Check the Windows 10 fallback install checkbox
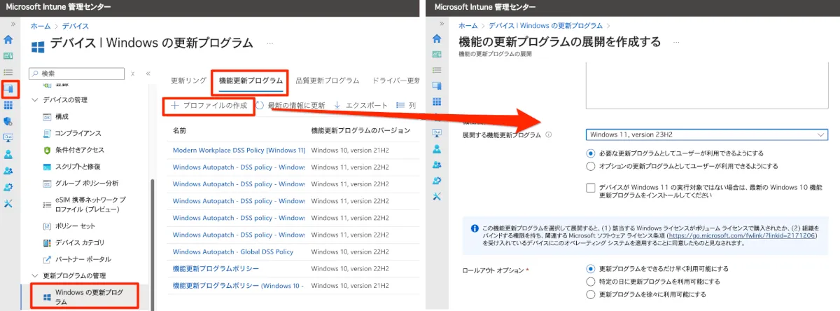Image resolution: width=840 pixels, height=311 pixels. point(591,187)
